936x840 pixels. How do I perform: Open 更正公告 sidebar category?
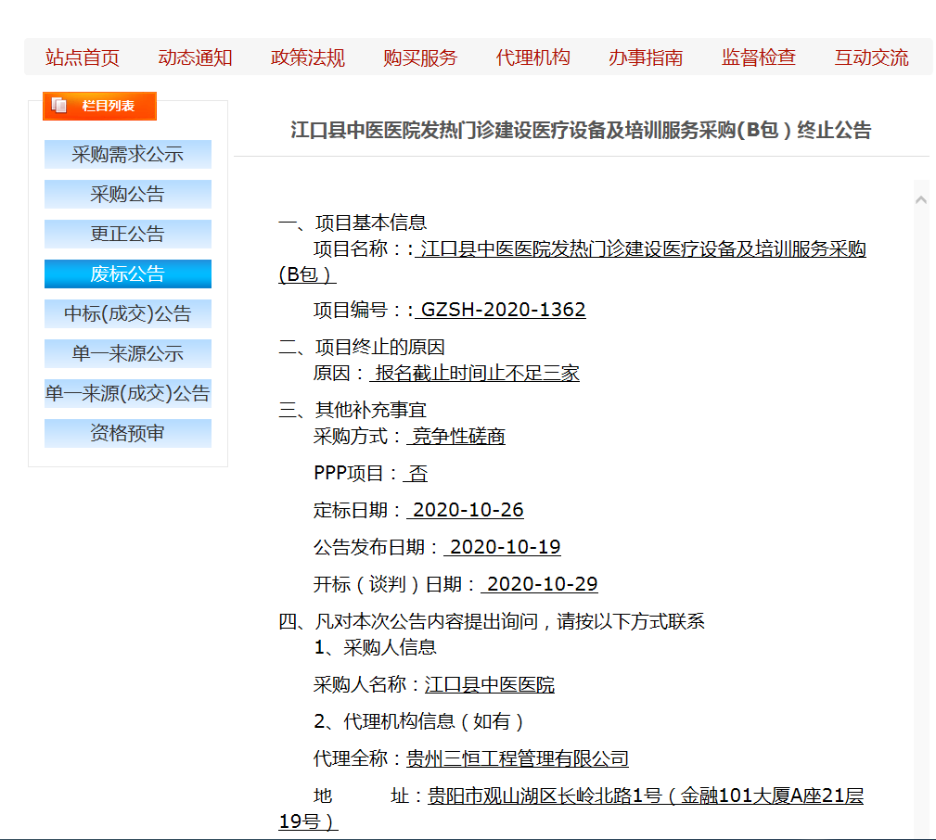[x=128, y=234]
